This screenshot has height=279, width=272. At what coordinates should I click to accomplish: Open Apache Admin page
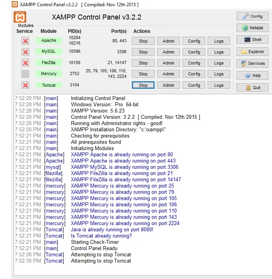169,41
